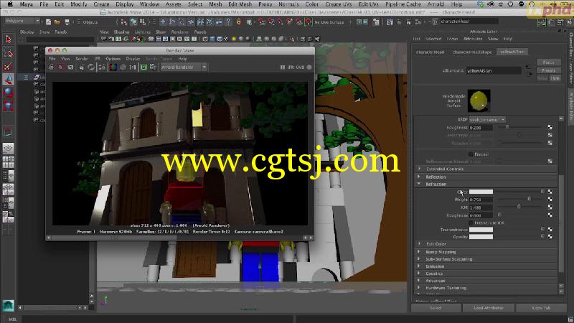Pick the Move tool cone icon
The width and height of the screenshot is (574, 323).
tap(9, 80)
